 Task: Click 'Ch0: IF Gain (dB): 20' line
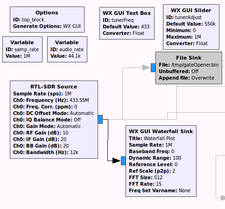(x=40, y=139)
